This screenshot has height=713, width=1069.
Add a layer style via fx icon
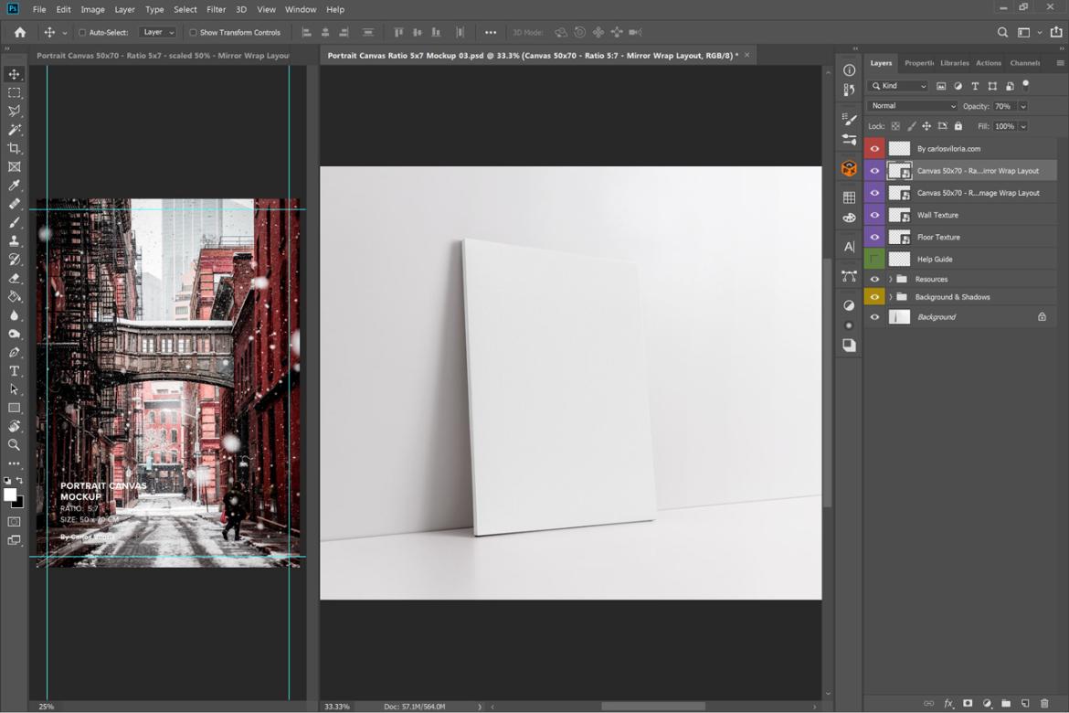(948, 704)
